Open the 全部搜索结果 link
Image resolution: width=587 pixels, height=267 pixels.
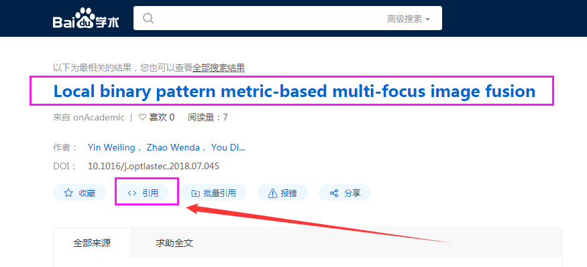coord(219,68)
